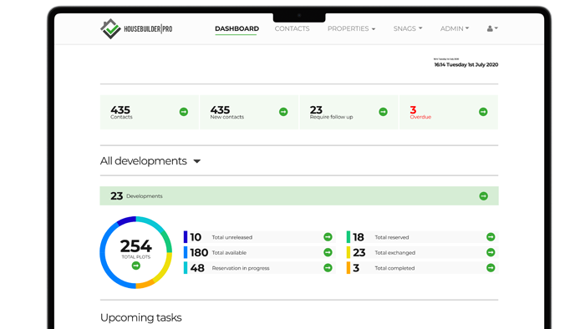Open the 23 Developments arrow
This screenshot has height=329, width=585.
[x=484, y=196]
